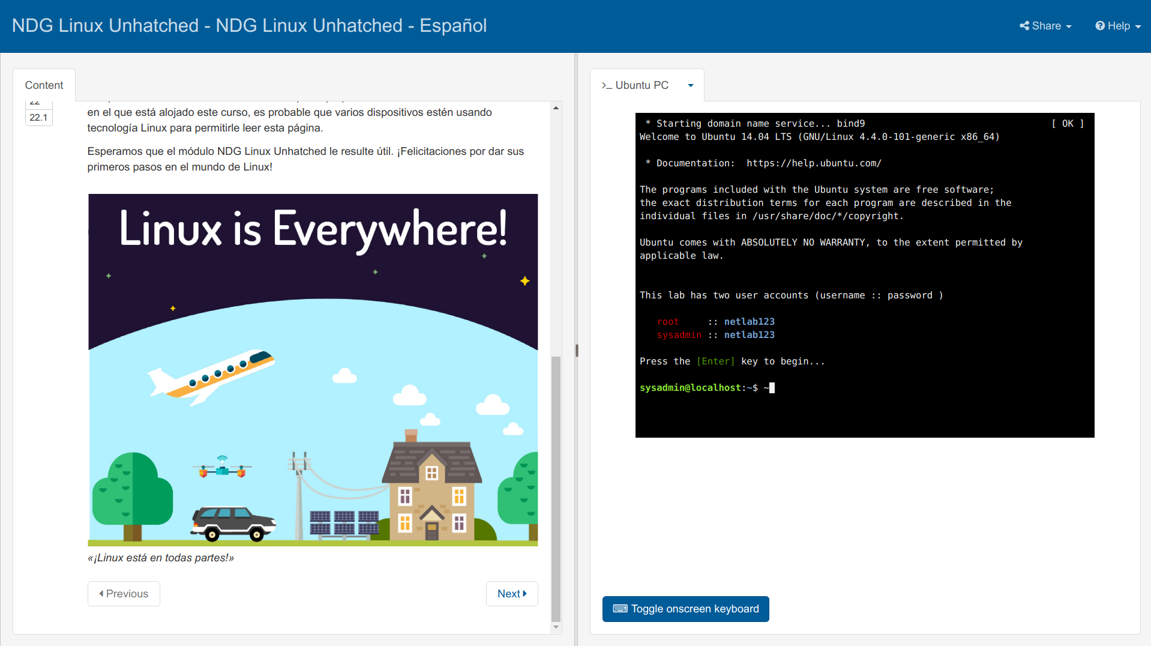Click 'Esperamos que el módulo' paragraph
Image resolution: width=1151 pixels, height=646 pixels.
tap(305, 159)
